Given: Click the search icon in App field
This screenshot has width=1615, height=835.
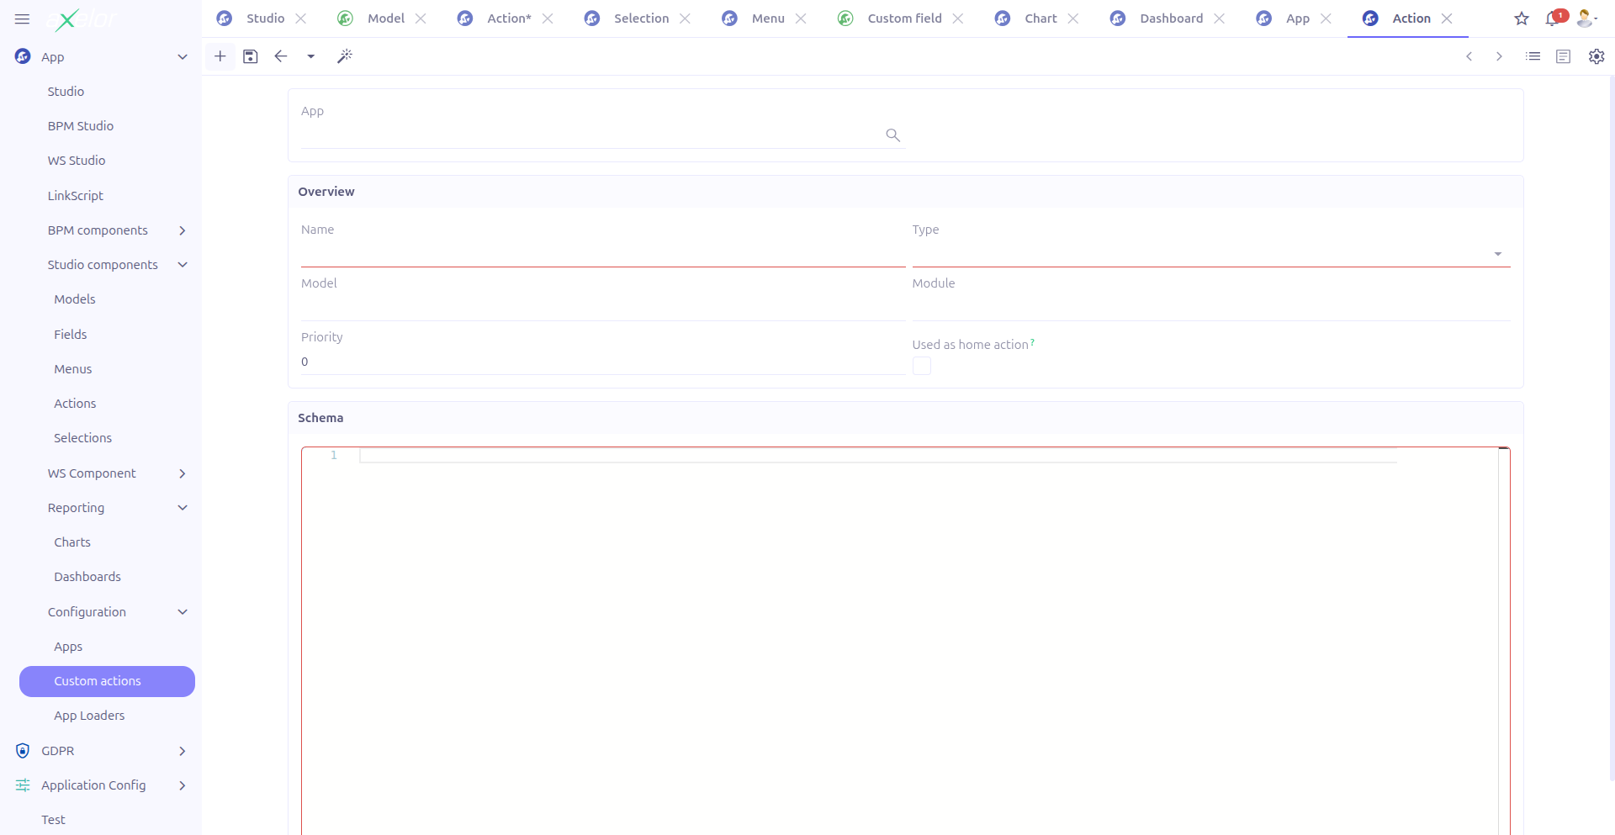Looking at the screenshot, I should coord(892,135).
